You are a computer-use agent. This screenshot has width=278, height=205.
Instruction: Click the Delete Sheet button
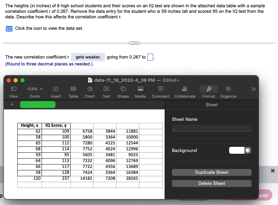tap(212, 184)
